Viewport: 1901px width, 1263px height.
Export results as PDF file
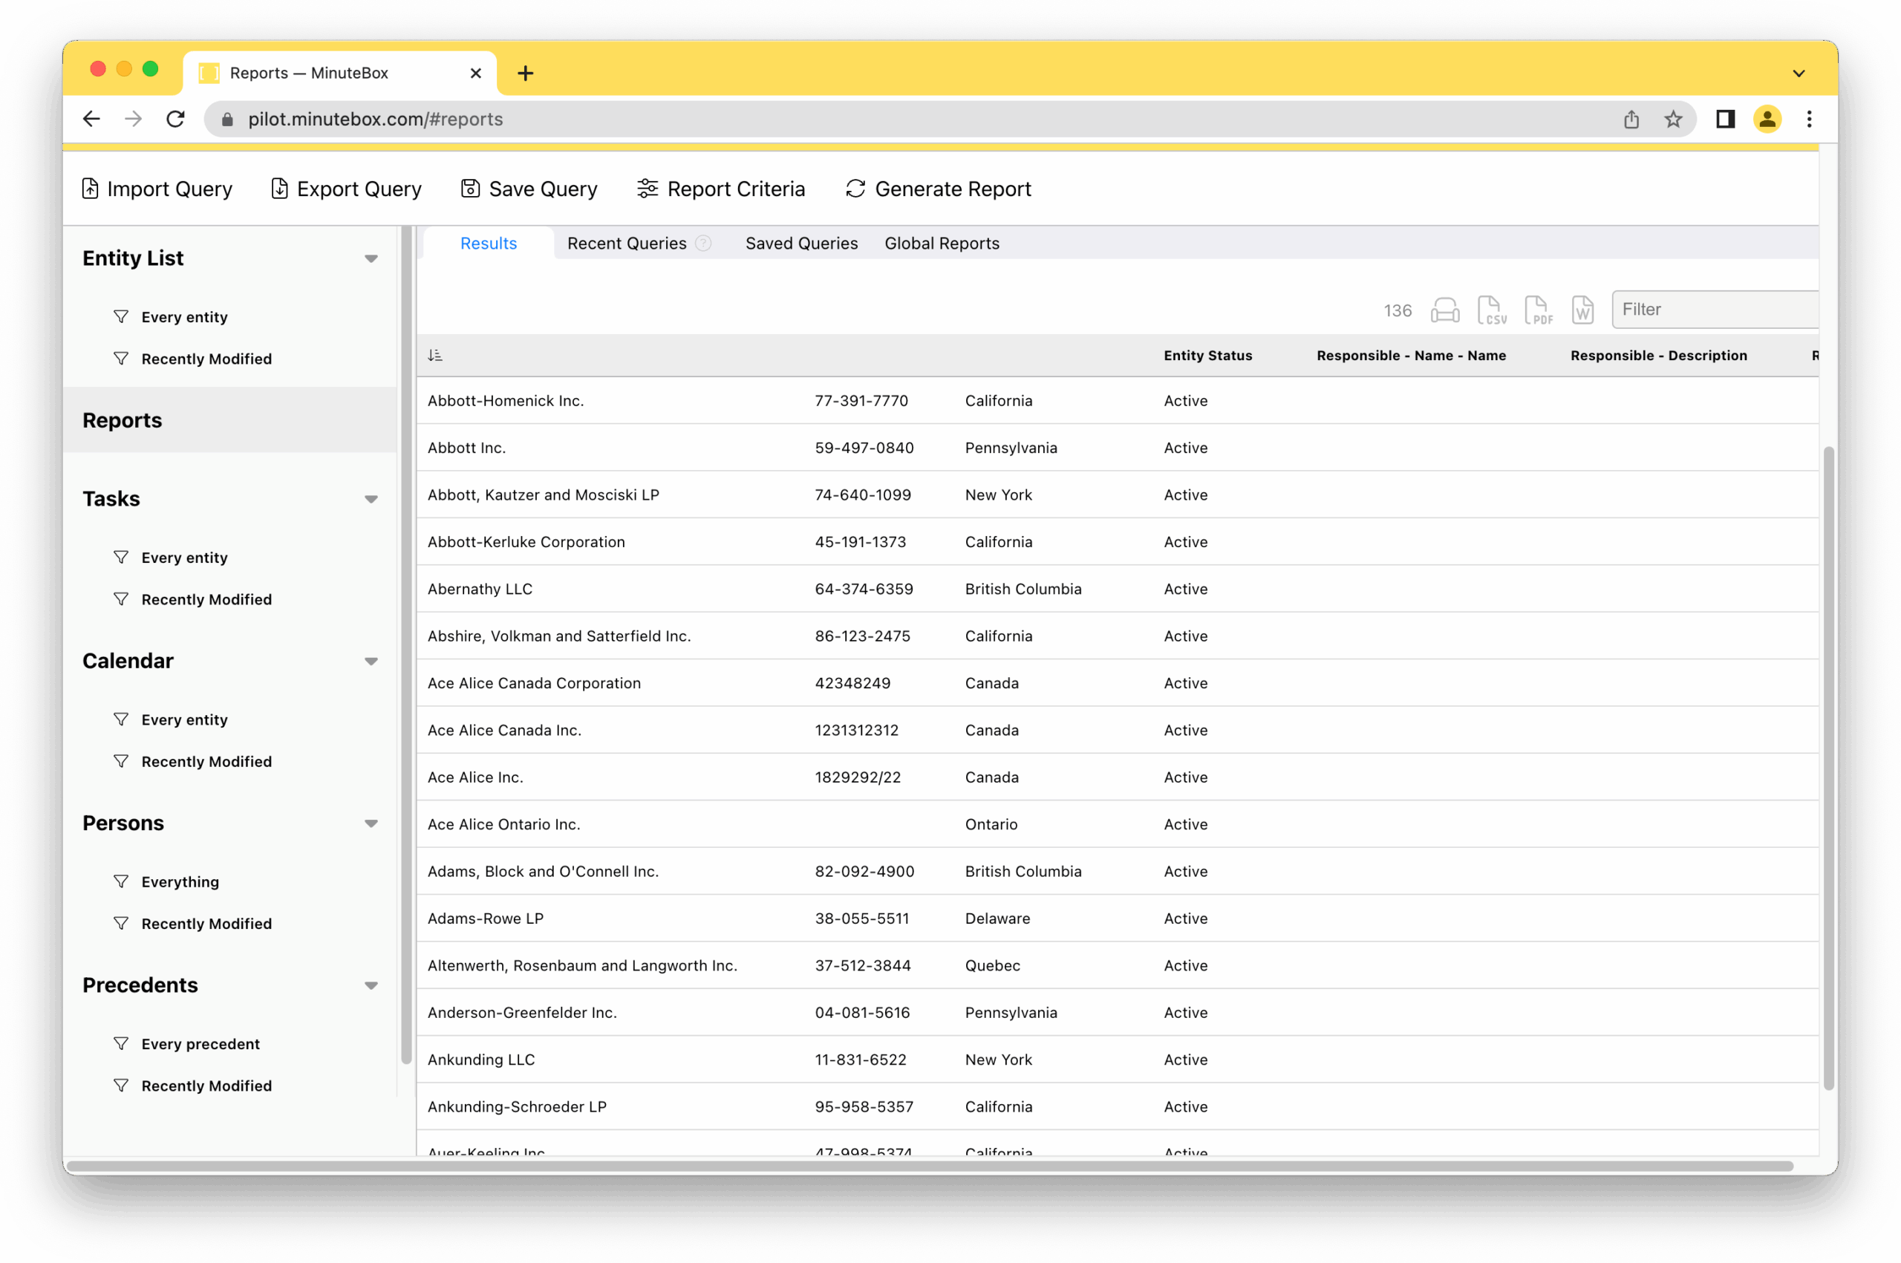(1538, 310)
